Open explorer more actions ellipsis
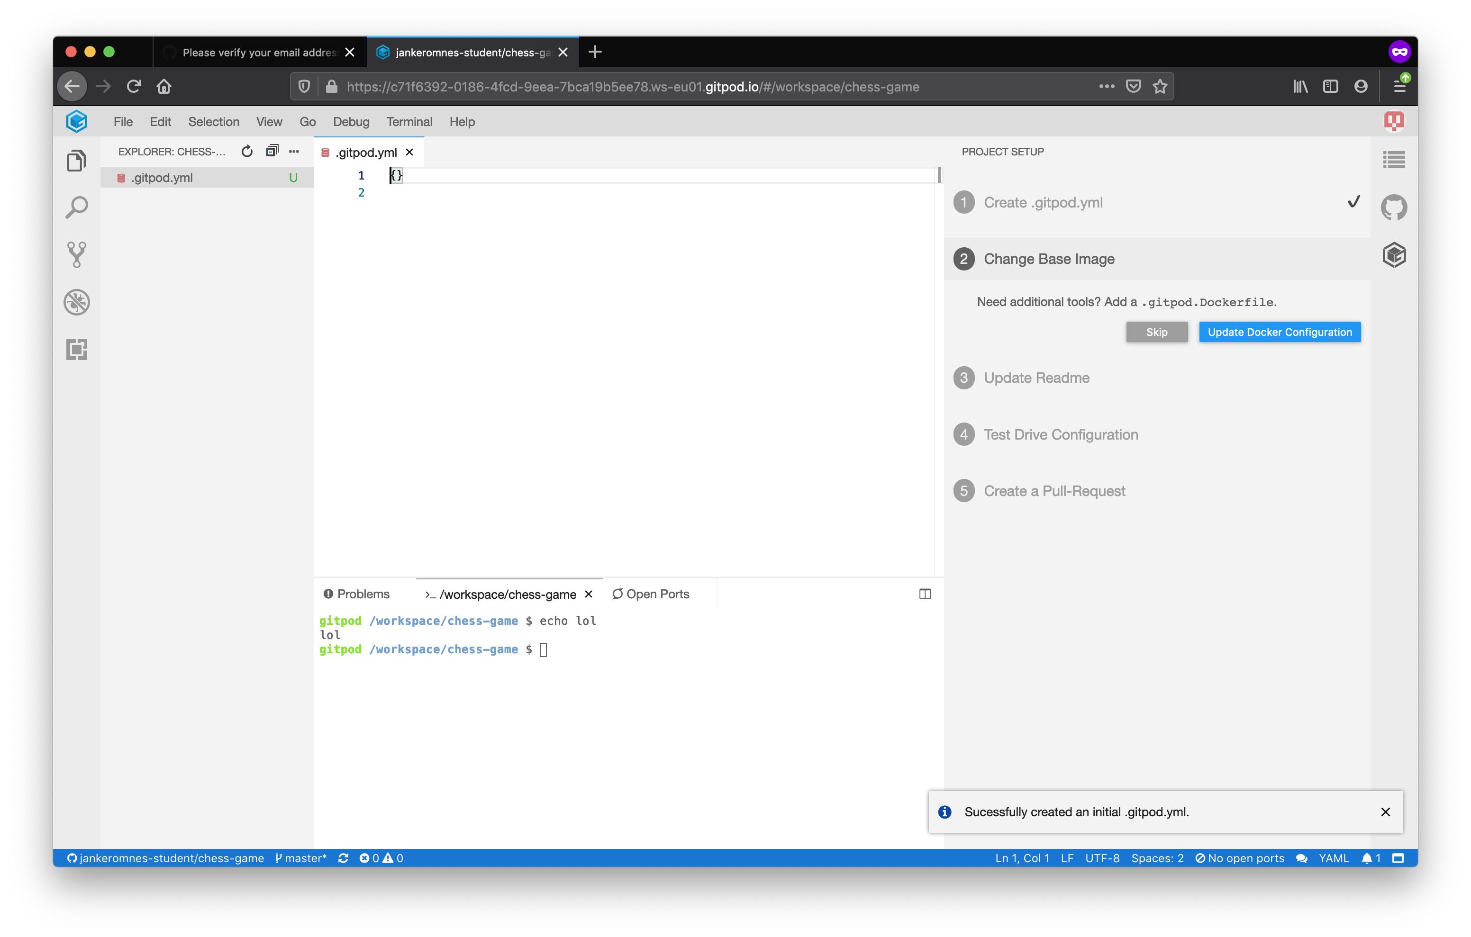This screenshot has height=937, width=1471. [x=294, y=152]
